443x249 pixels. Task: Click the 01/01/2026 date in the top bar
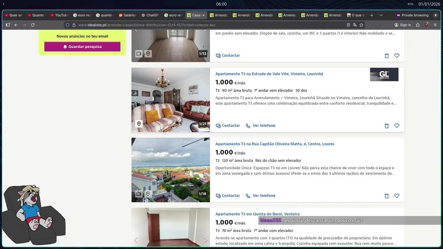point(429,4)
